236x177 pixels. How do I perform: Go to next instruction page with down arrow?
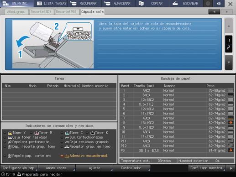(x=229, y=62)
